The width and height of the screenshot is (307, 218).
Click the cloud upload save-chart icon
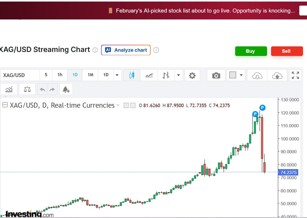277,75
